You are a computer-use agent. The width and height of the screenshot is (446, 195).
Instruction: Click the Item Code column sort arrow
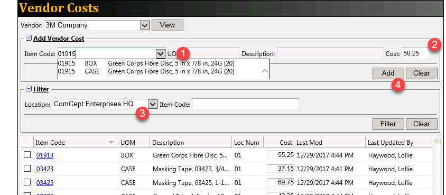pyautogui.click(x=111, y=143)
